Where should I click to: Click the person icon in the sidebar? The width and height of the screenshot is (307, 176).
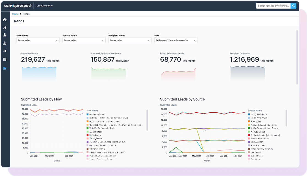point(5,35)
